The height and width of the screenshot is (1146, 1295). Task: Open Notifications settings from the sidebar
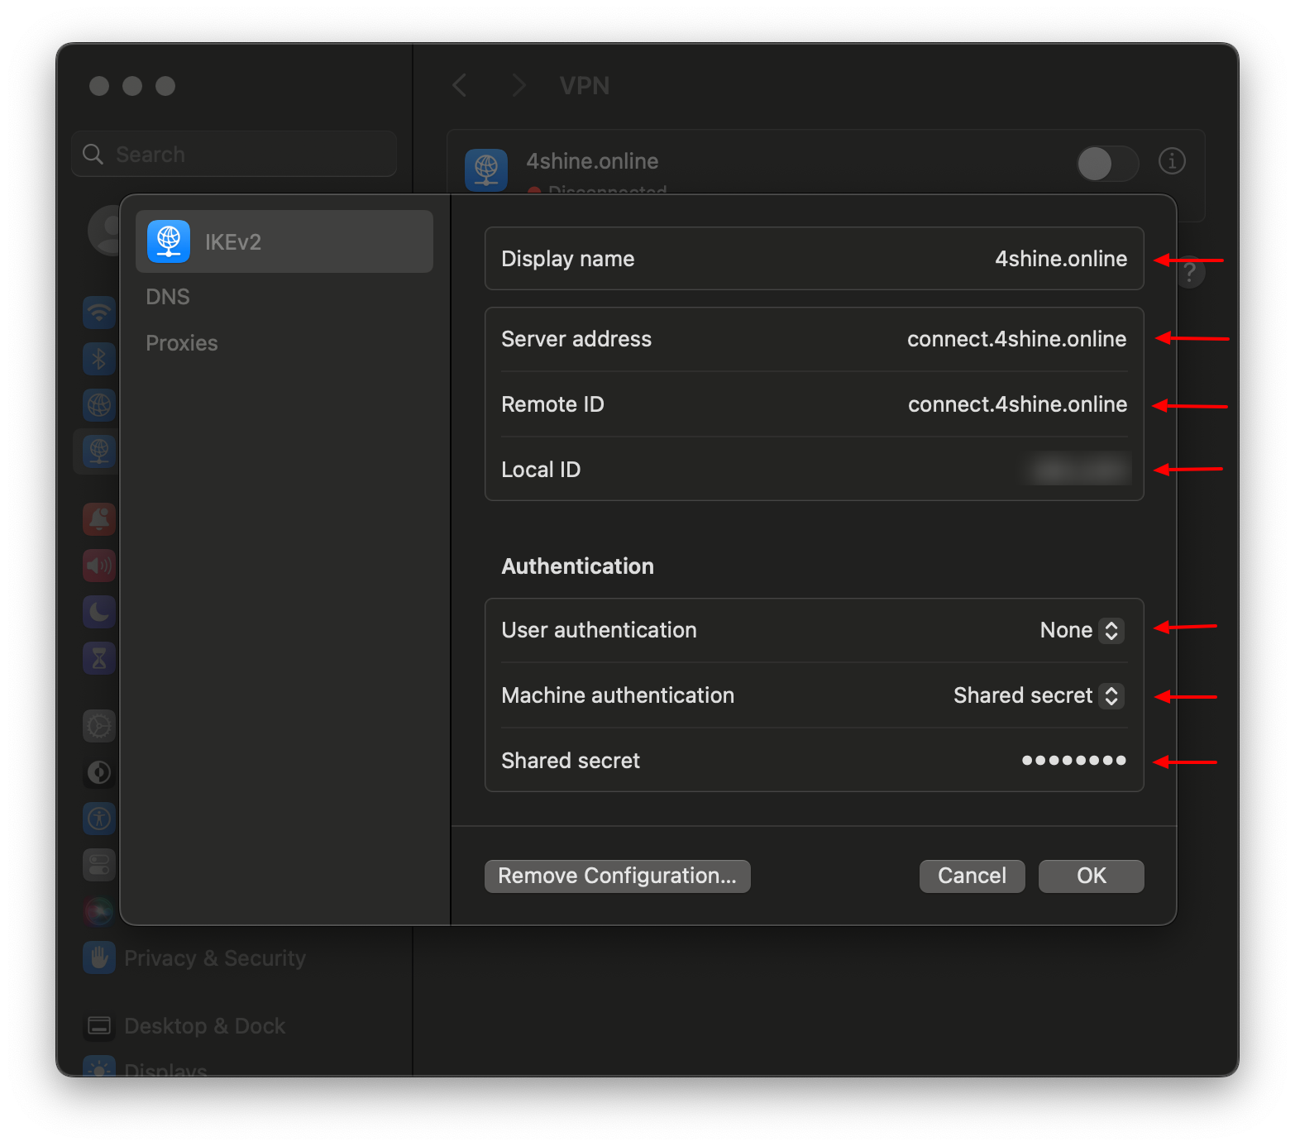98,519
